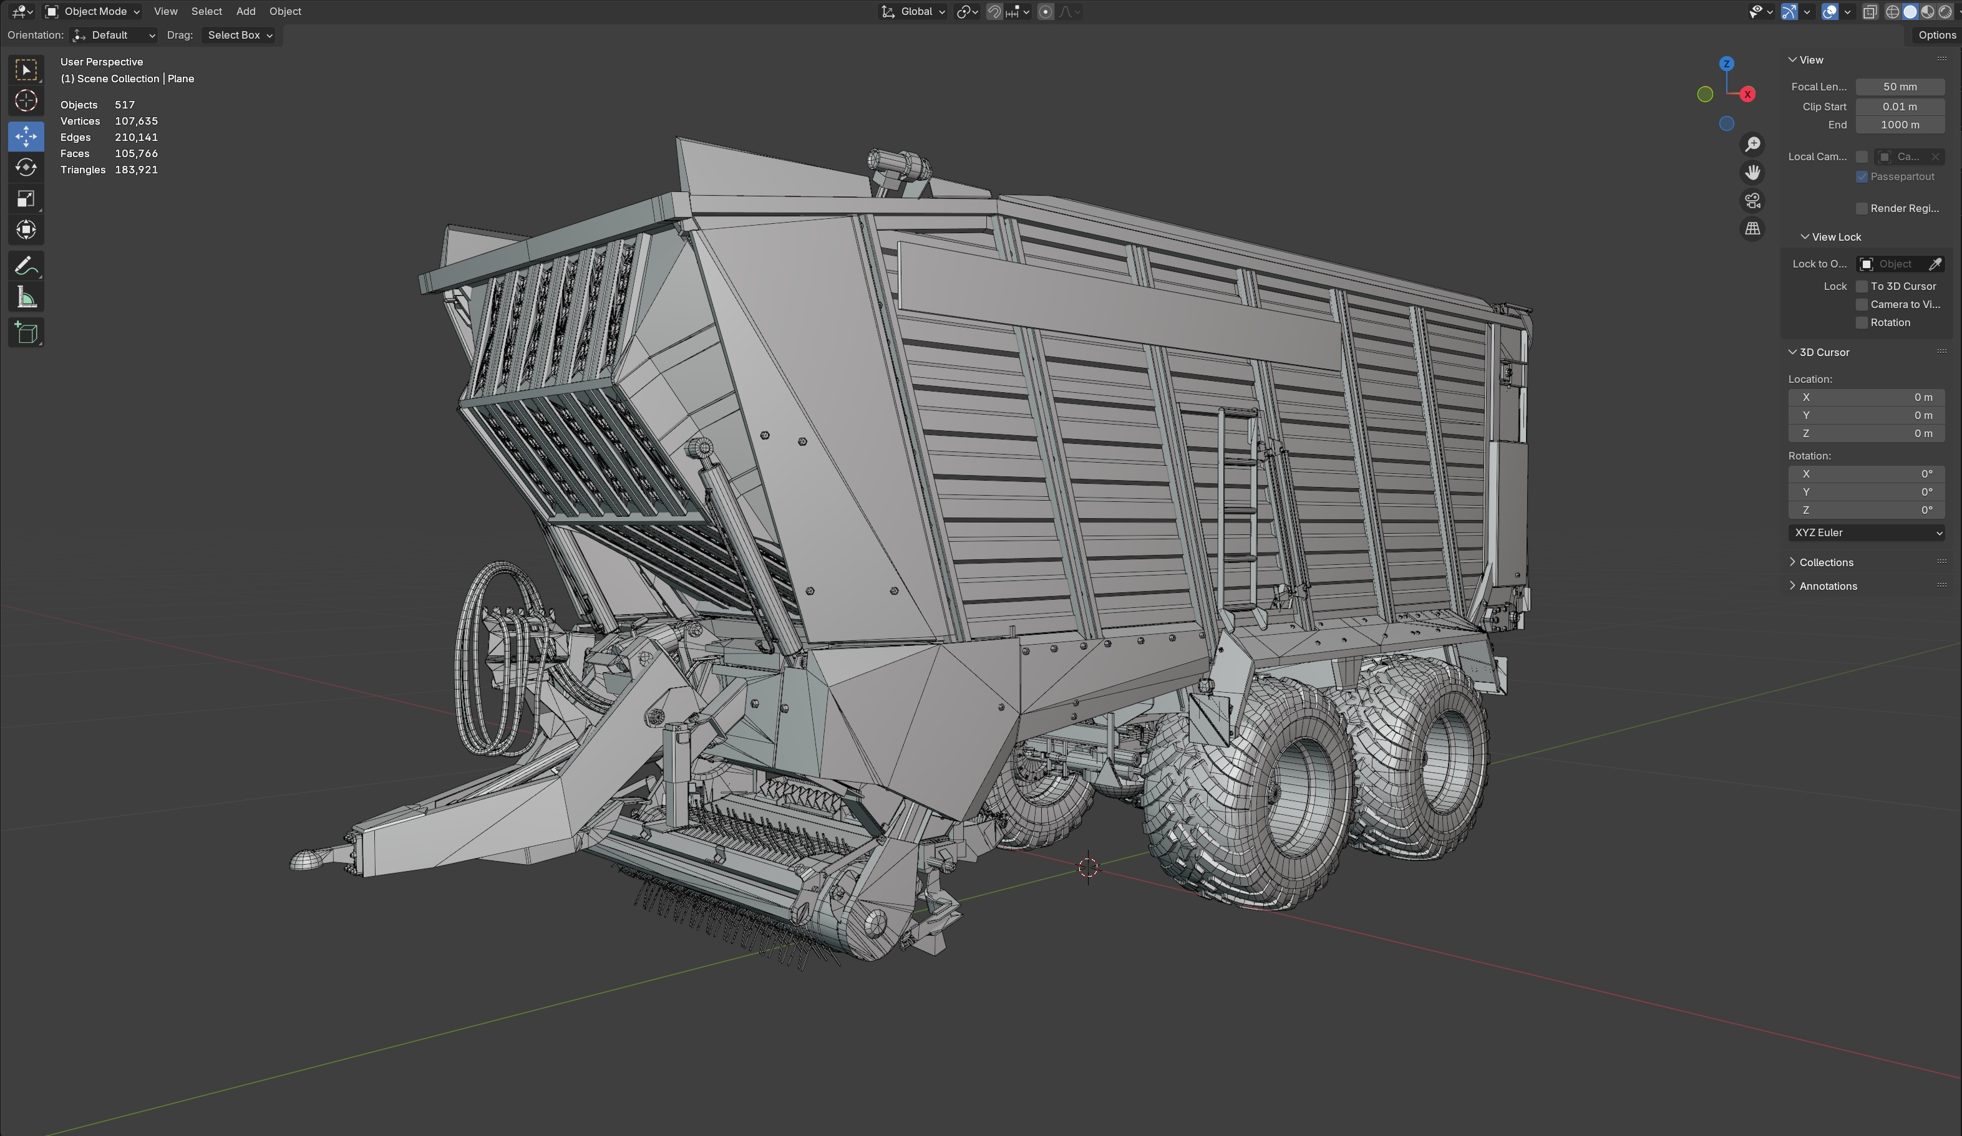Expand the Collections panel
1962x1136 pixels.
(1825, 562)
